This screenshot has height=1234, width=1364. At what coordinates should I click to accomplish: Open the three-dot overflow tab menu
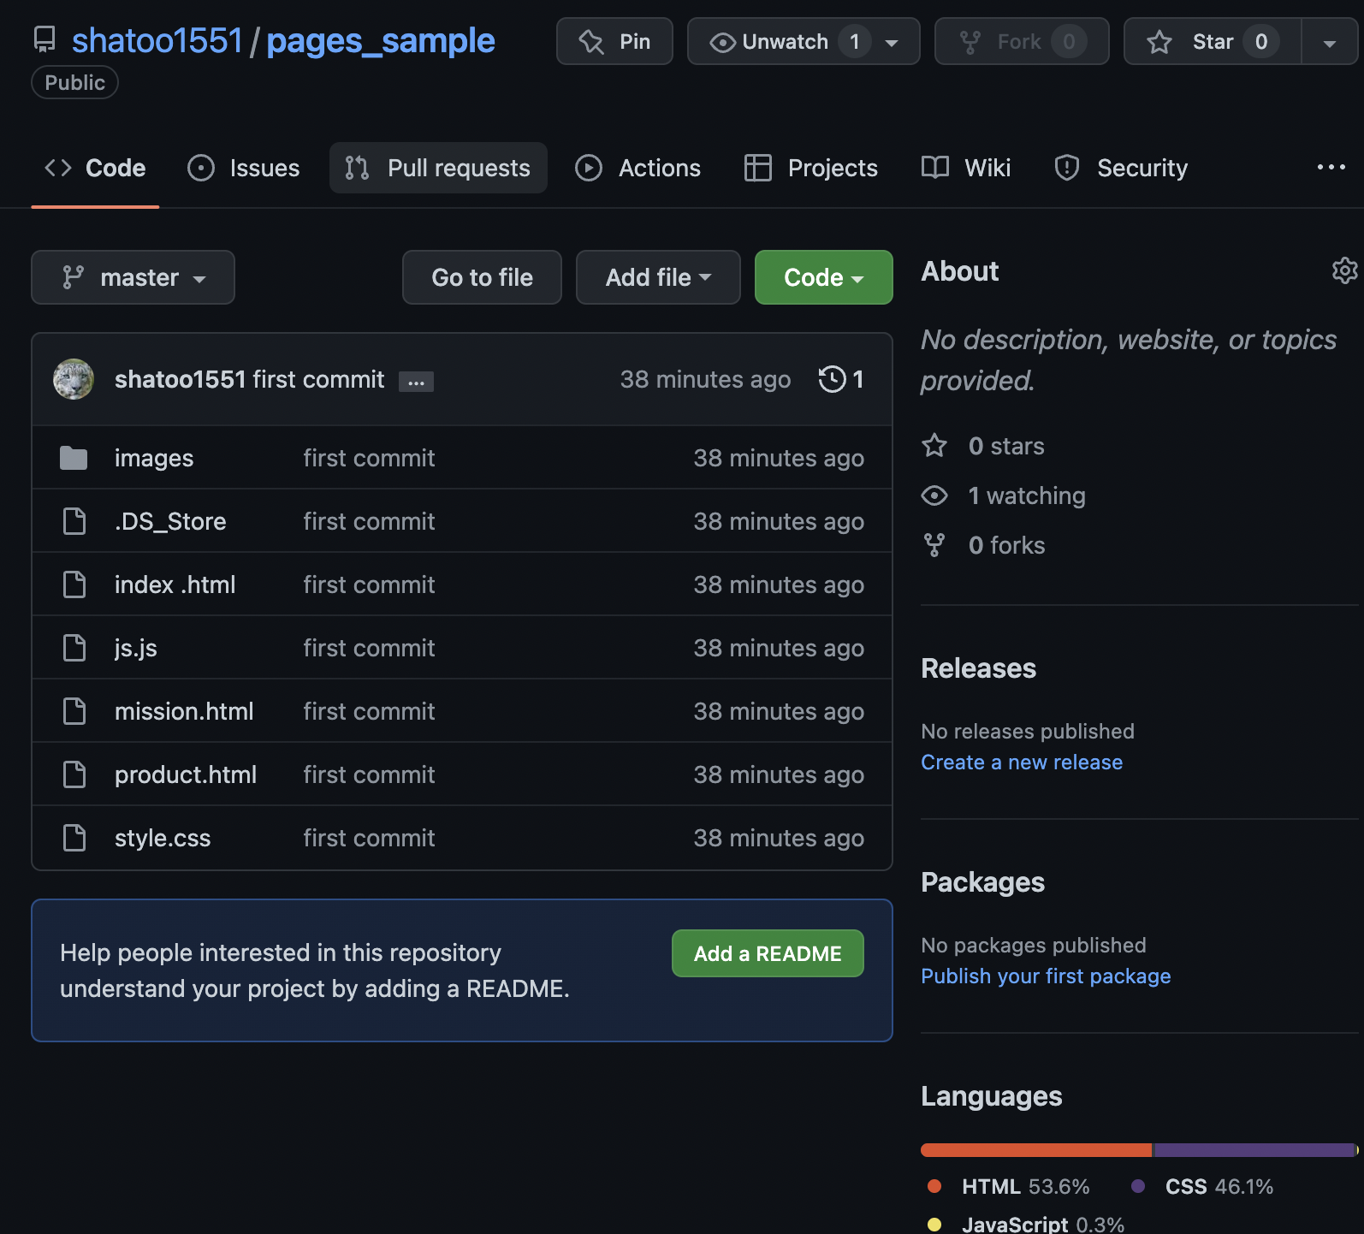[x=1331, y=167]
